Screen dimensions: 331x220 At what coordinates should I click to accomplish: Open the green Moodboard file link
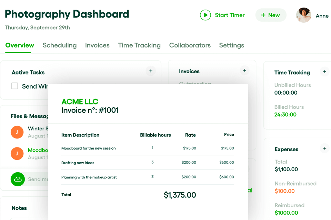(38, 150)
